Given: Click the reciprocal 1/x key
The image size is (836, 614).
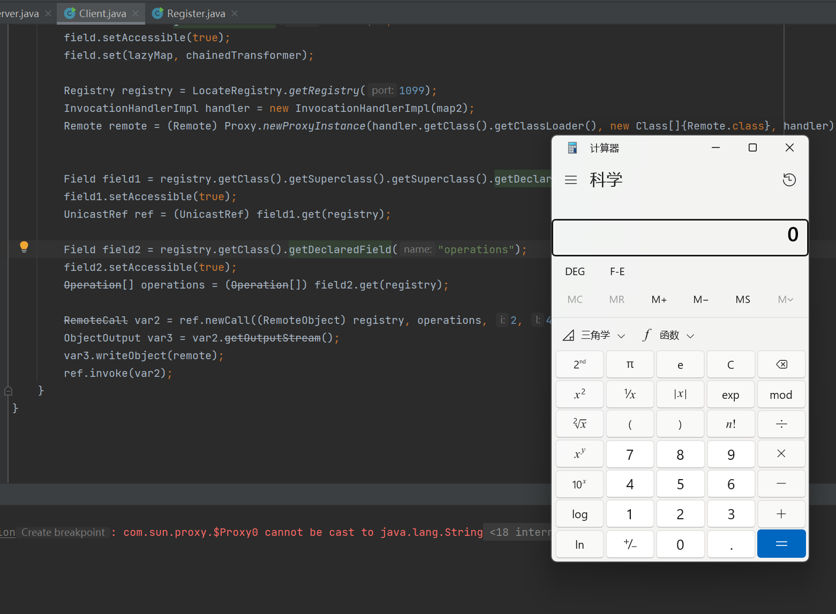Looking at the screenshot, I should click(x=630, y=395).
